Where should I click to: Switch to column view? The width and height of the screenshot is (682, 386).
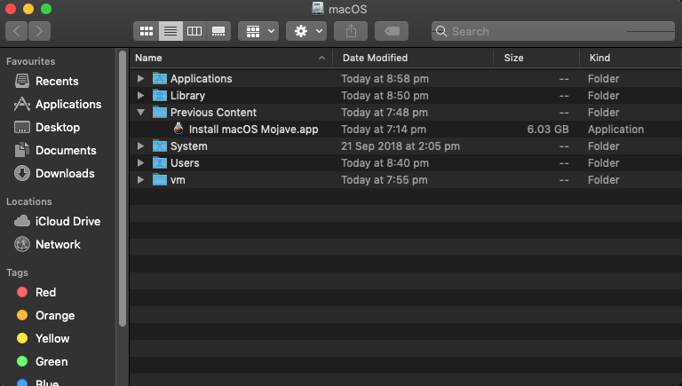pos(194,31)
